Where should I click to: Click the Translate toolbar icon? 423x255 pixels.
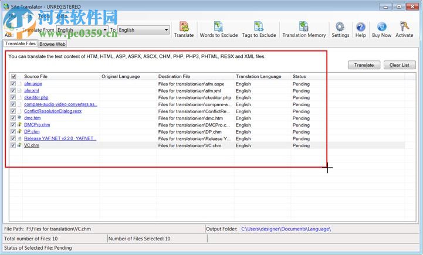(x=184, y=29)
